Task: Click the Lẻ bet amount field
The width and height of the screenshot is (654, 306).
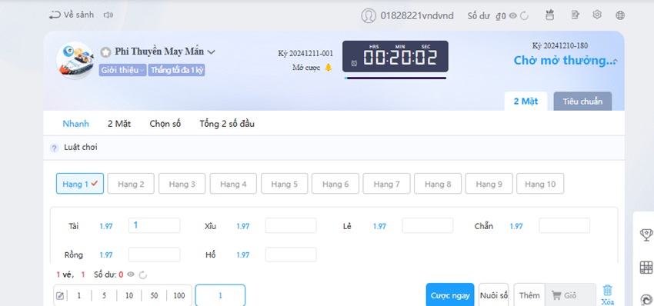Action: point(428,225)
